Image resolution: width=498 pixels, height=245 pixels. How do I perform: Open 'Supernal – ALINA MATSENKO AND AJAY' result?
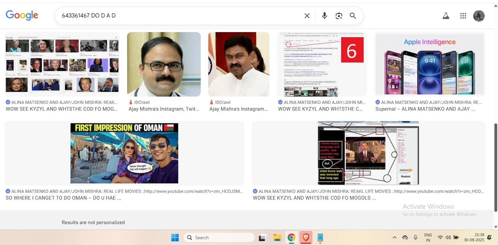click(425, 109)
